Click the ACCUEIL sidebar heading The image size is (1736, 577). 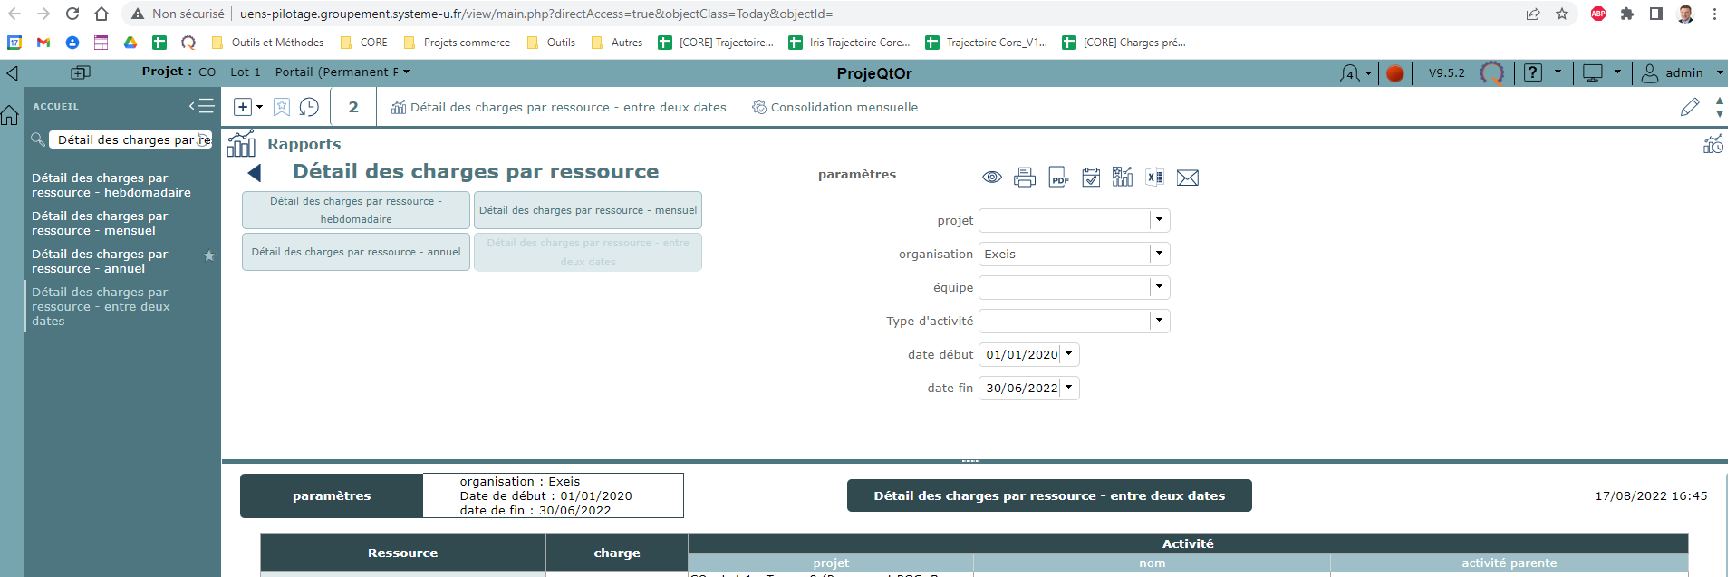pos(56,106)
